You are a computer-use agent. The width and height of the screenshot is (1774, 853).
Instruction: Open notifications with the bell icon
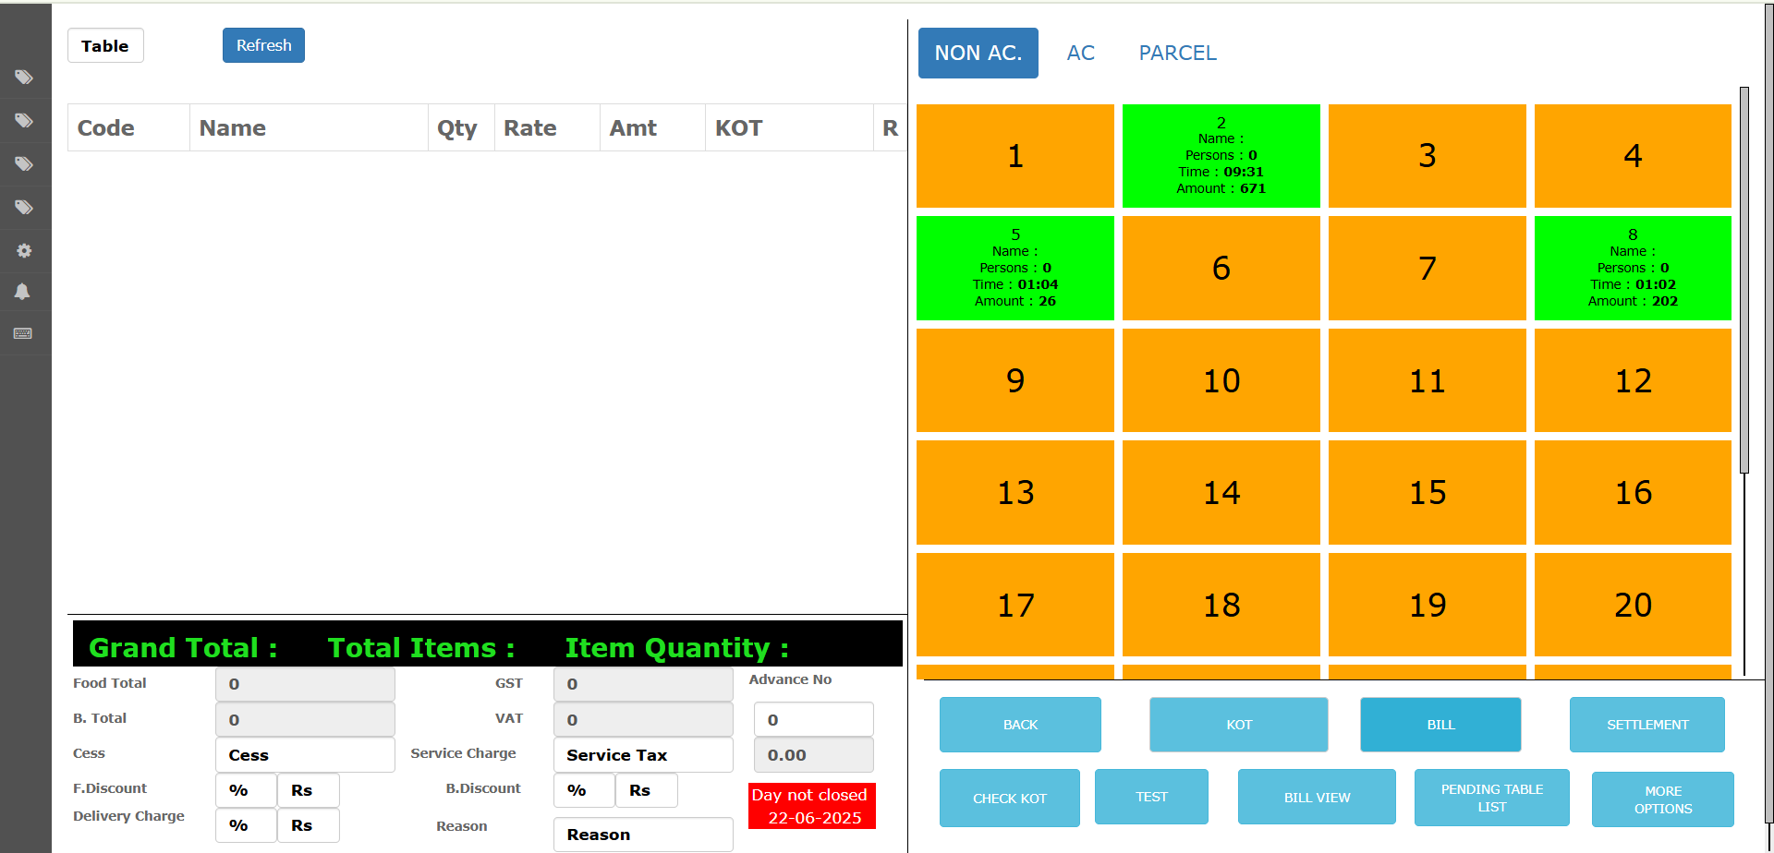[23, 292]
